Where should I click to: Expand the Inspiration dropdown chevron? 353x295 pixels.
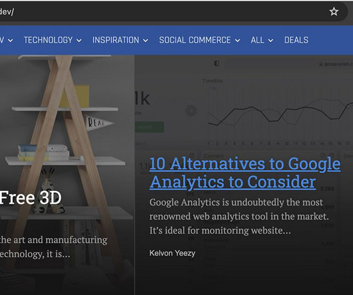(x=146, y=41)
